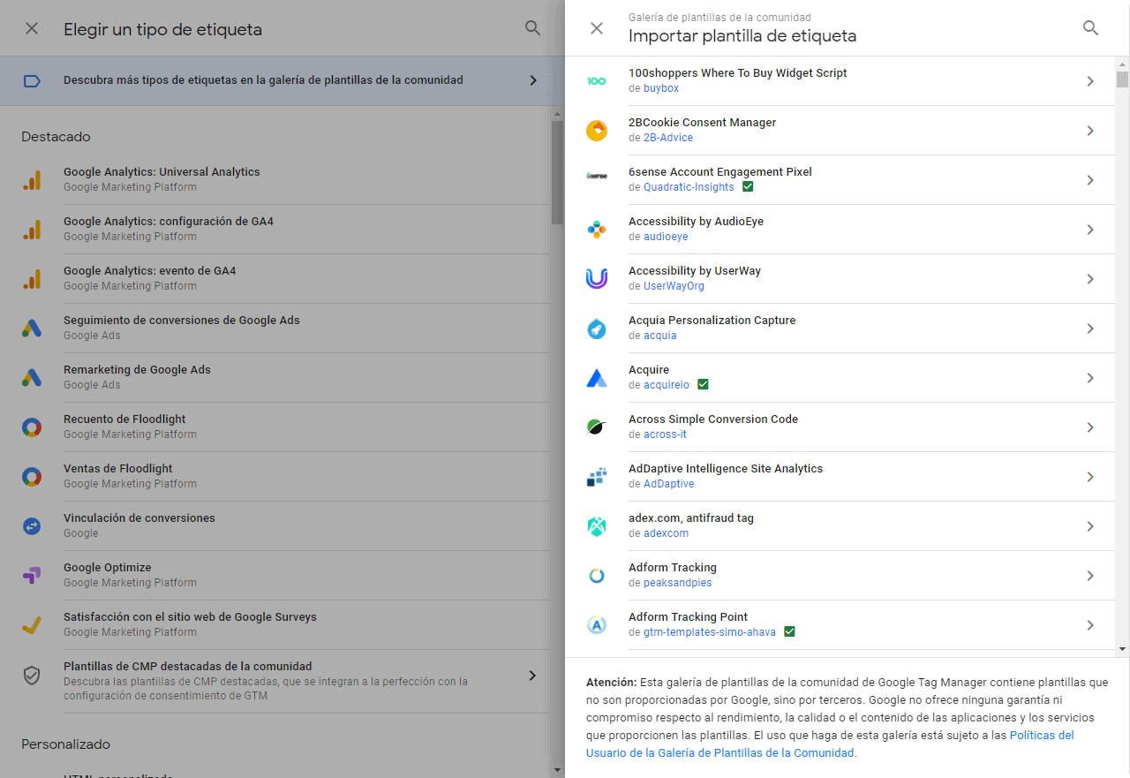Click the verified badge next to acquireio

click(703, 384)
